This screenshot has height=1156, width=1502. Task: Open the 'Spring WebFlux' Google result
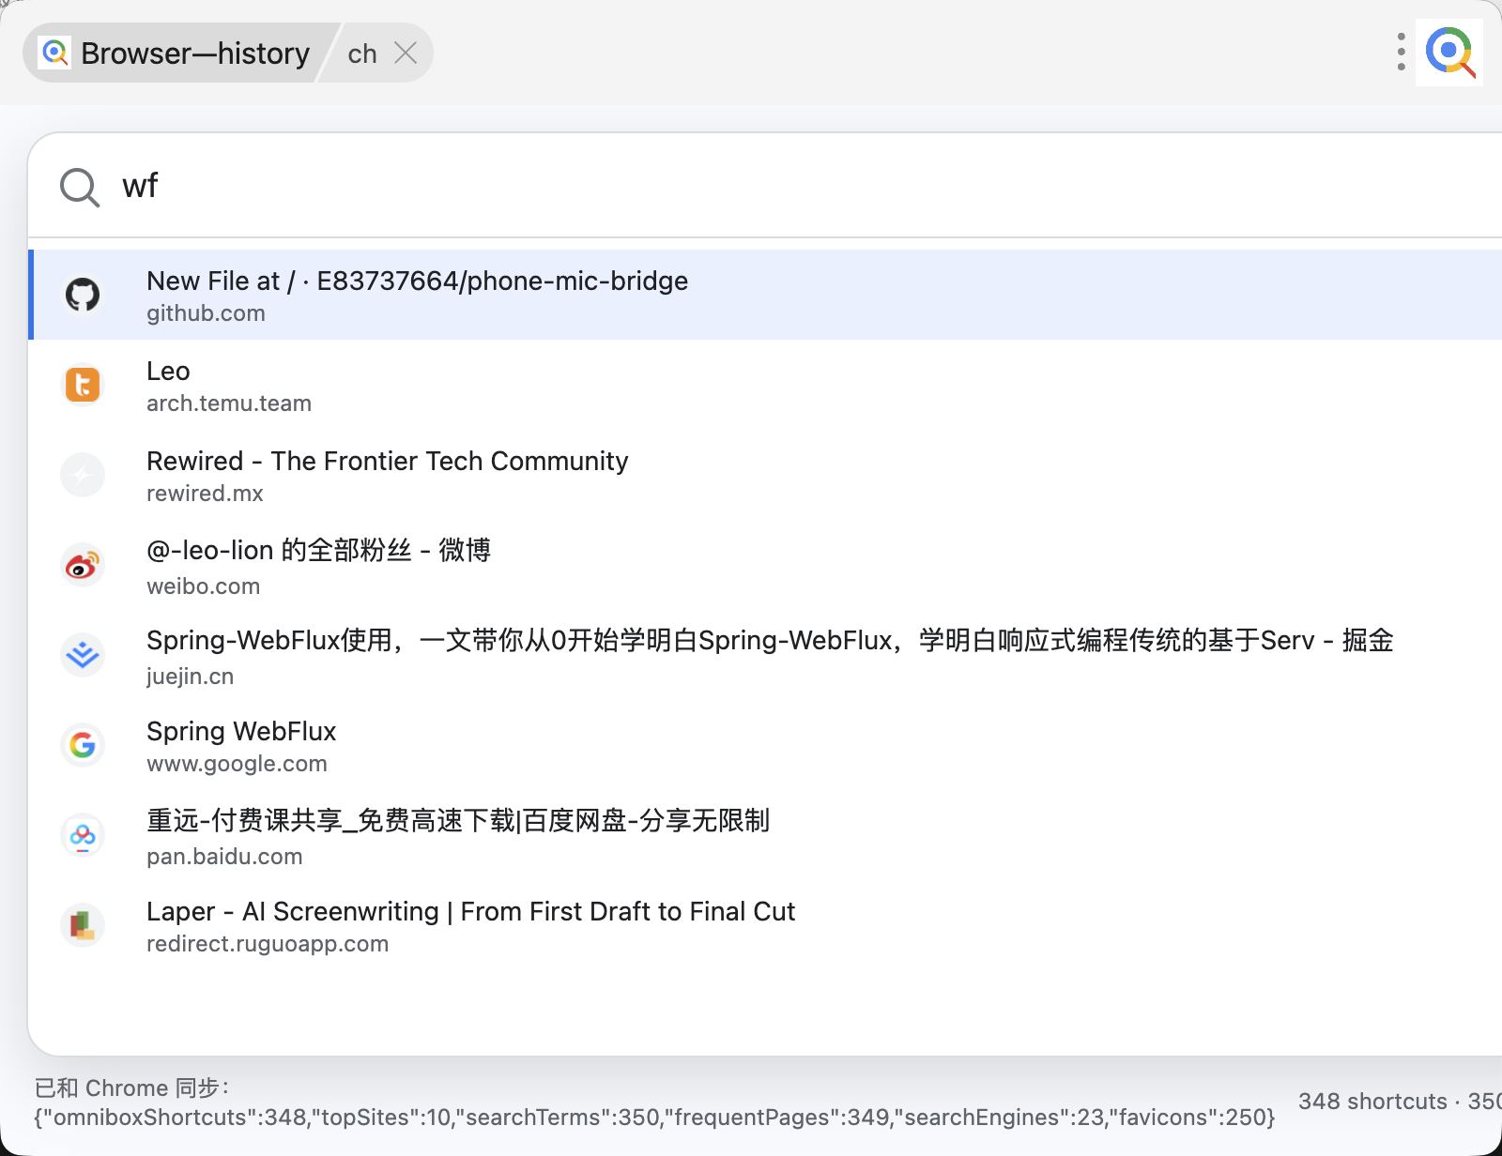(x=765, y=745)
